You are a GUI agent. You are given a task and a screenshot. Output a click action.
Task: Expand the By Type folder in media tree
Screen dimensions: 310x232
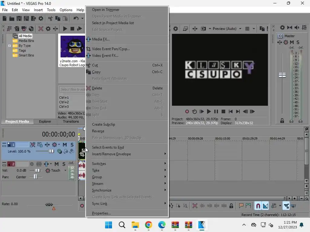point(9,46)
